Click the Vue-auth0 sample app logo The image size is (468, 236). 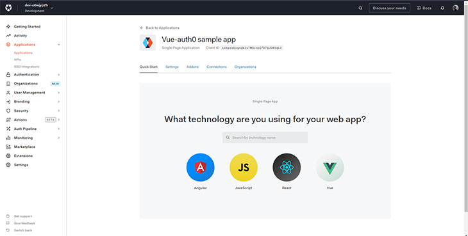pyautogui.click(x=147, y=43)
